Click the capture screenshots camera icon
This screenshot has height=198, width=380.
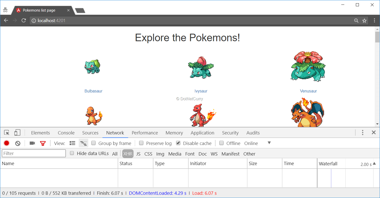[32, 143]
